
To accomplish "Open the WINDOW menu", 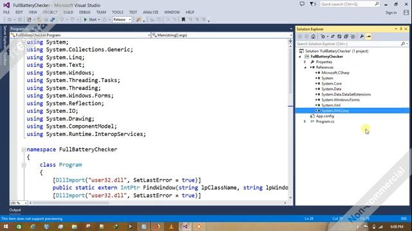I will [x=172, y=12].
